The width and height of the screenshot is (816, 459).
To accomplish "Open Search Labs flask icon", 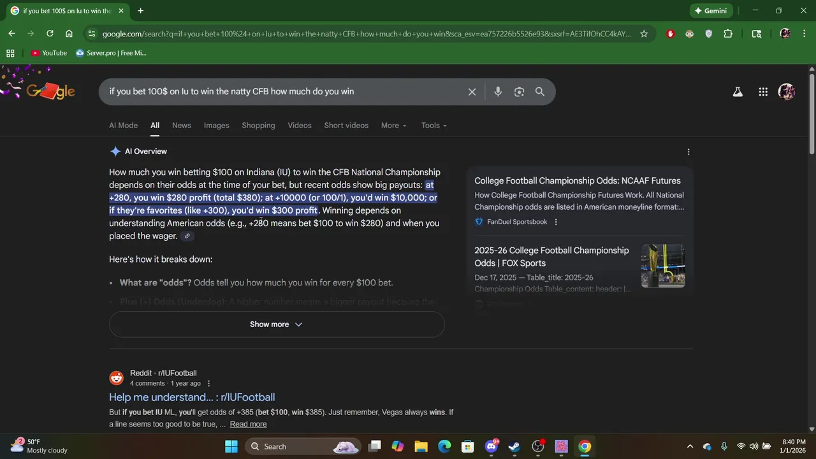I will pyautogui.click(x=738, y=92).
